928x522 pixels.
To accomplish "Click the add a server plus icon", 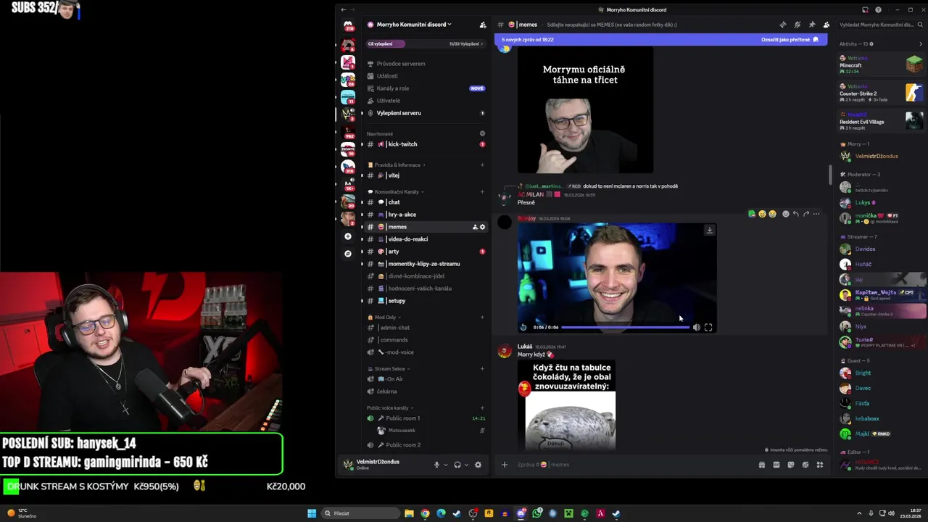I will click(348, 236).
